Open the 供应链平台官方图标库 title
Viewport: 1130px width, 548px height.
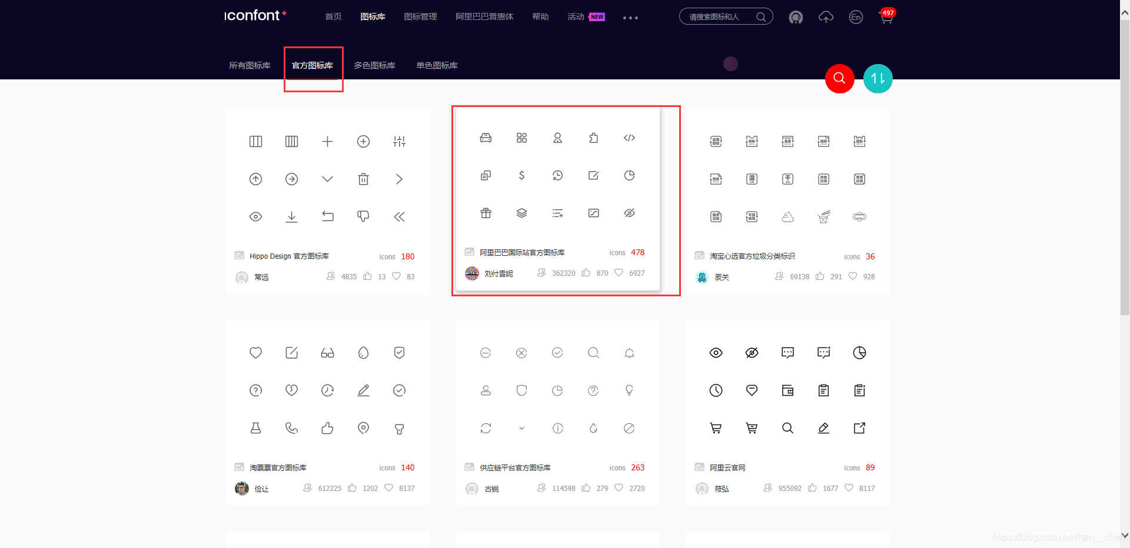tap(515, 467)
